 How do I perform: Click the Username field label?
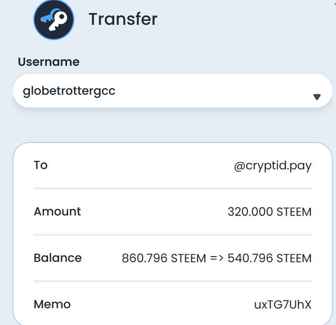[x=49, y=62]
